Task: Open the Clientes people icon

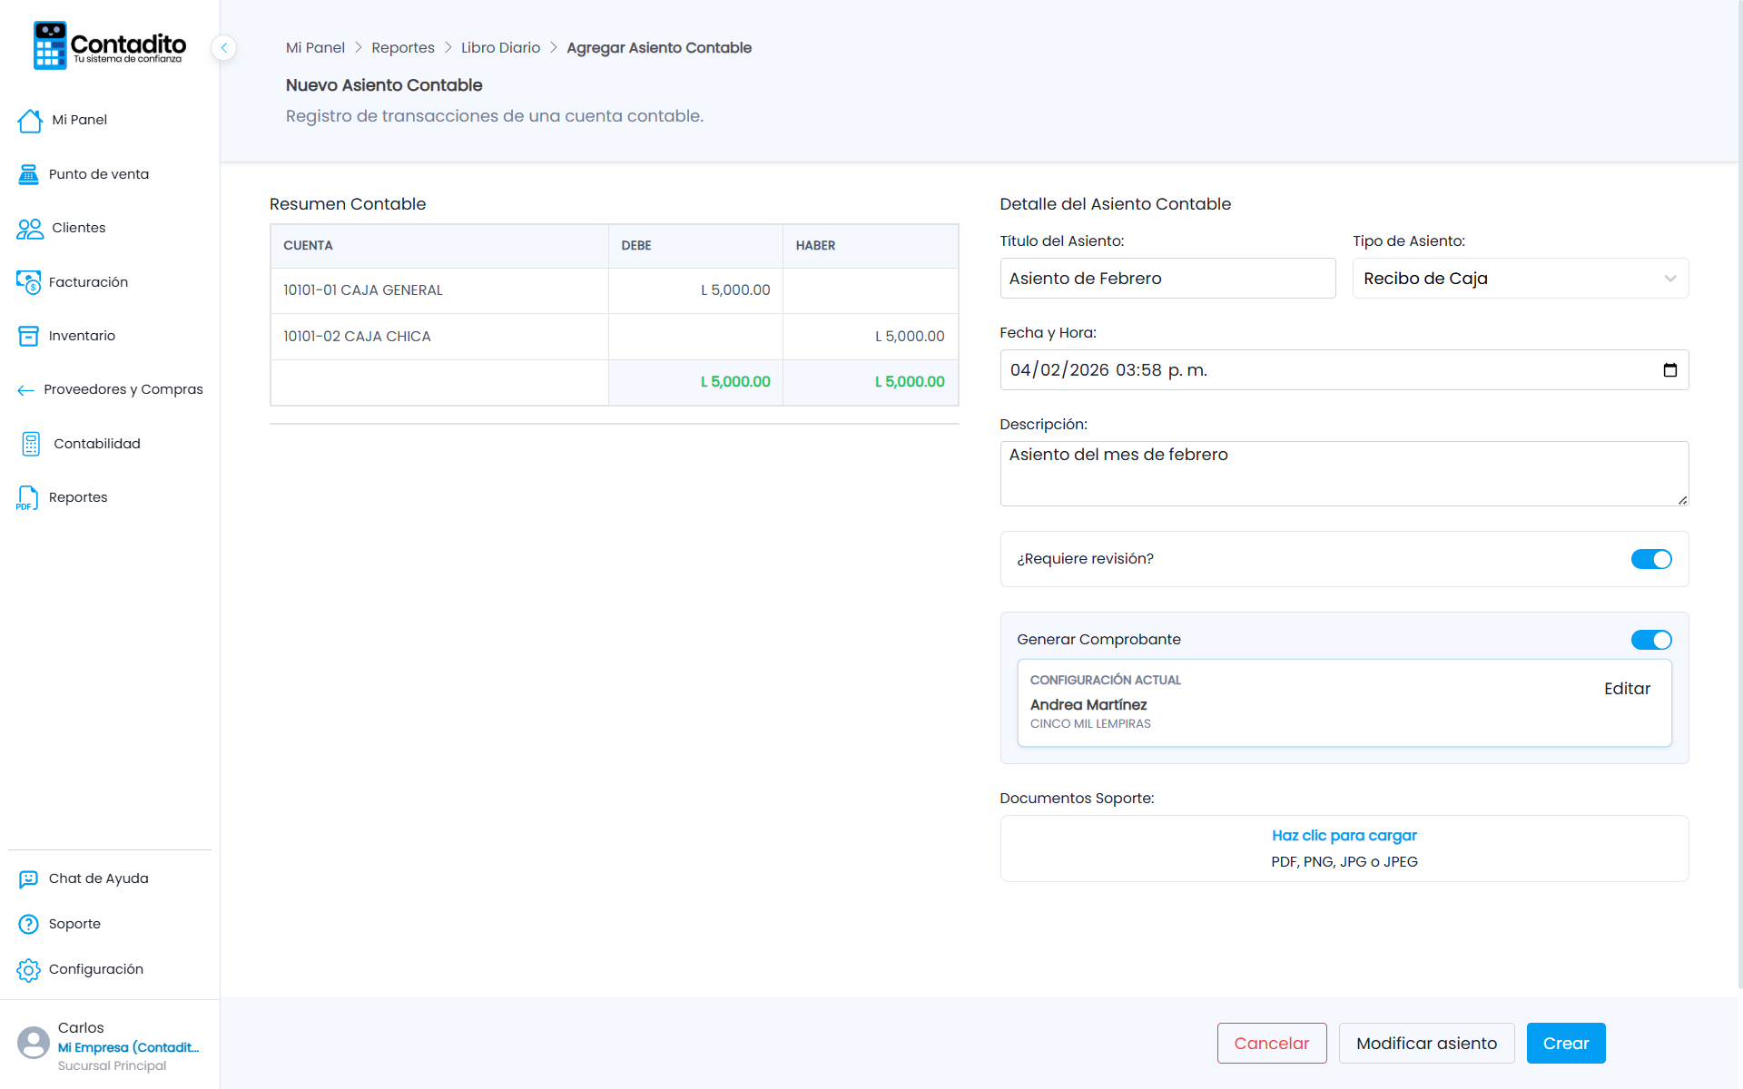Action: pos(30,229)
